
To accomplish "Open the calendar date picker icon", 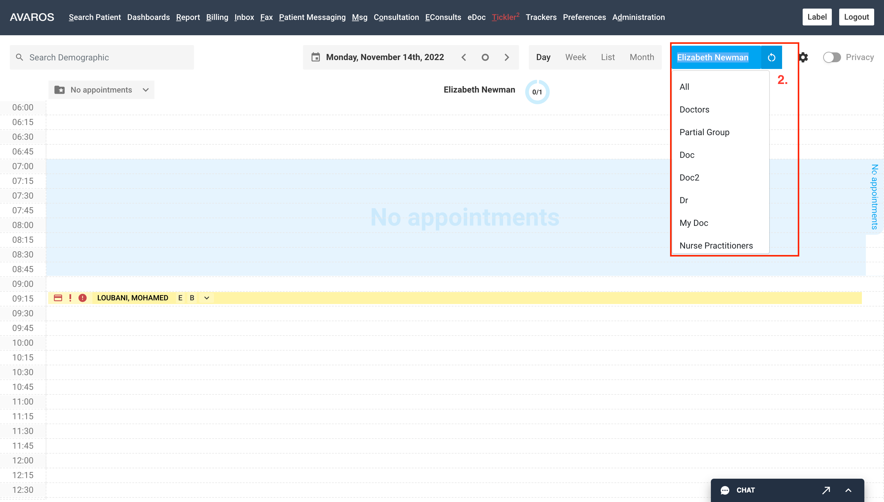I will 316,57.
